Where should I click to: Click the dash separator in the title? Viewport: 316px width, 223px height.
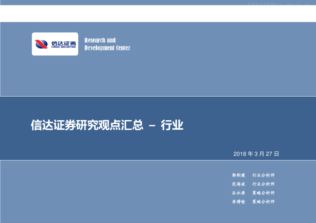pyautogui.click(x=152, y=126)
